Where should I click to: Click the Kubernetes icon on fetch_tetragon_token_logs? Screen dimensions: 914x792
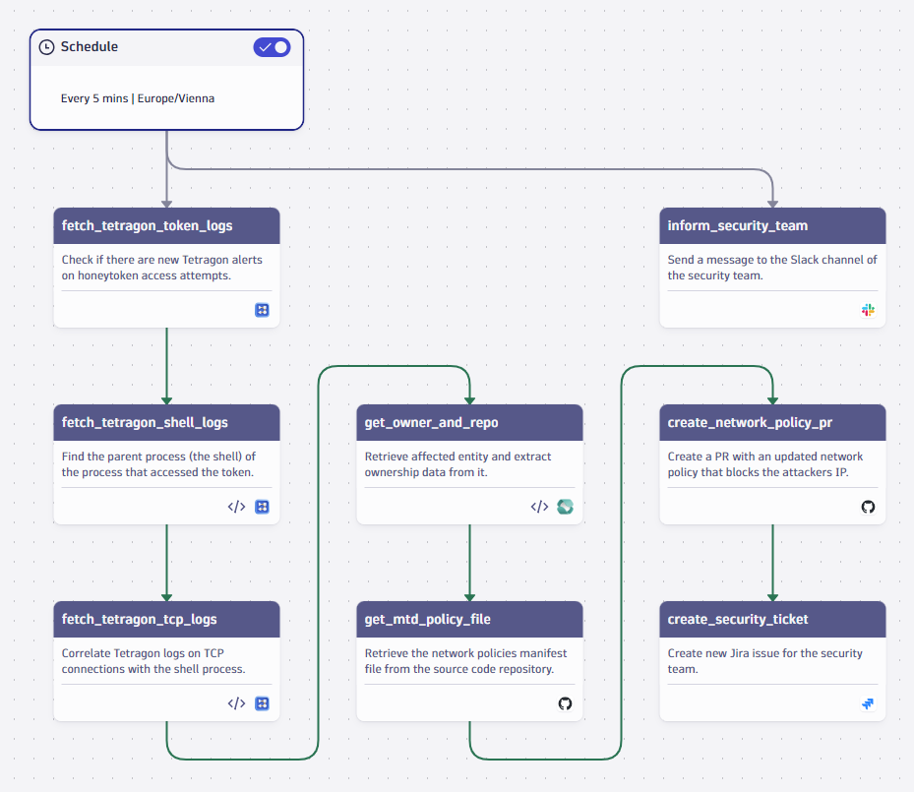[262, 310]
